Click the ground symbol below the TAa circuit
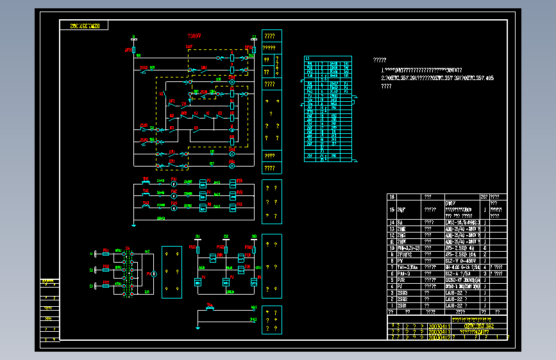Viewport: 556px width, 360px height. [198, 328]
